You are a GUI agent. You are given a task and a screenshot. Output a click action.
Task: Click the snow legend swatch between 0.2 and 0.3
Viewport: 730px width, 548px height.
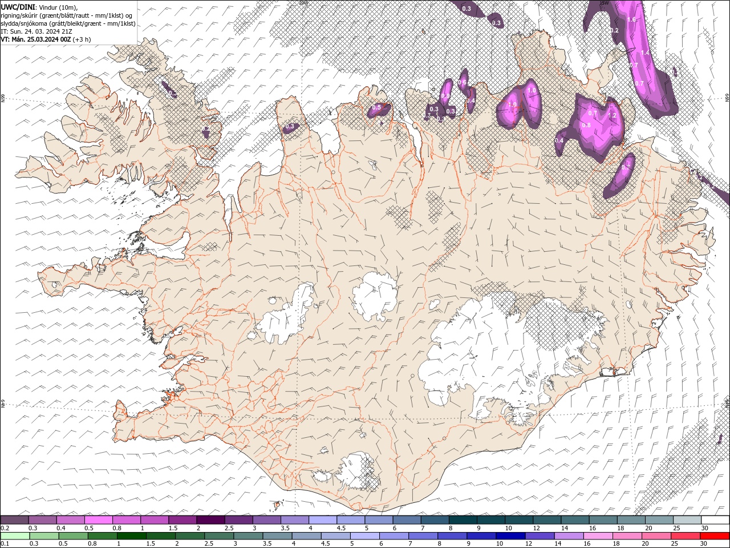point(14,519)
